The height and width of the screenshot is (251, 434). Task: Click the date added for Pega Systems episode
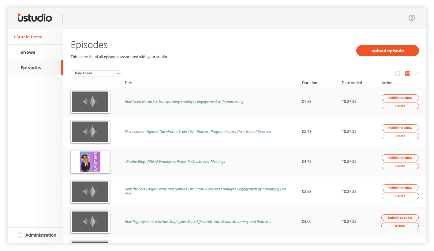349,222
